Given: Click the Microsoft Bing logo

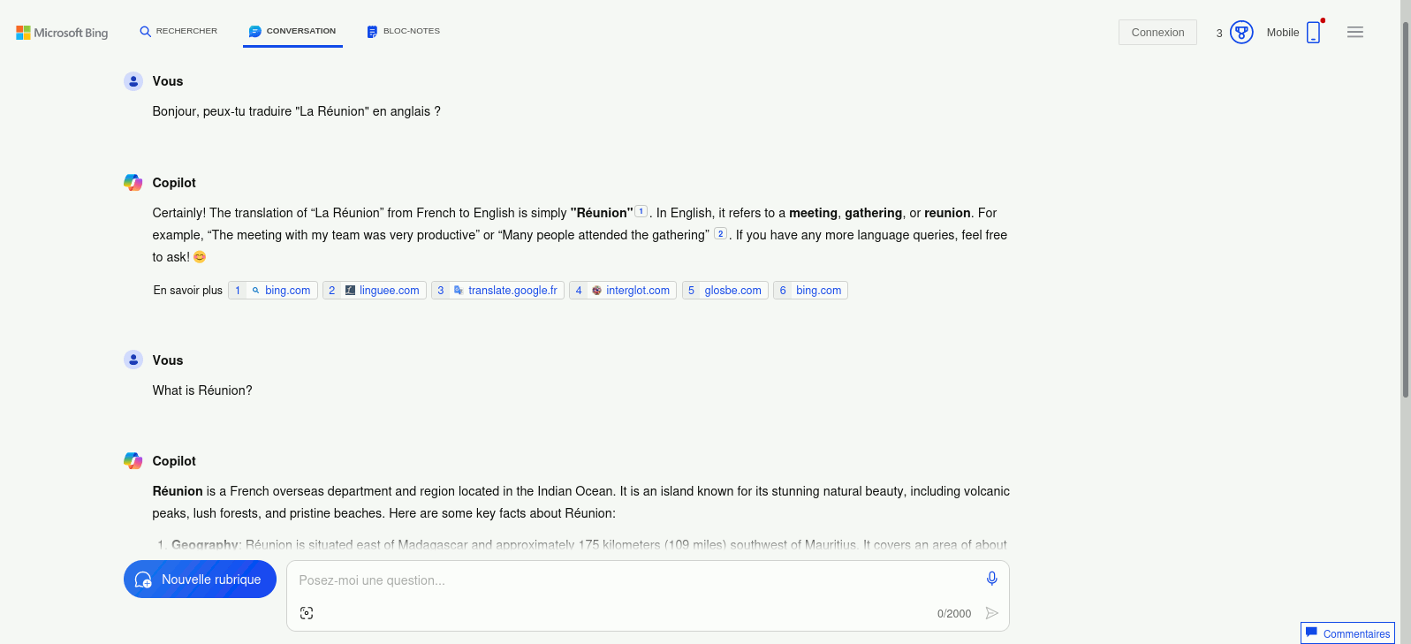Looking at the screenshot, I should point(62,33).
